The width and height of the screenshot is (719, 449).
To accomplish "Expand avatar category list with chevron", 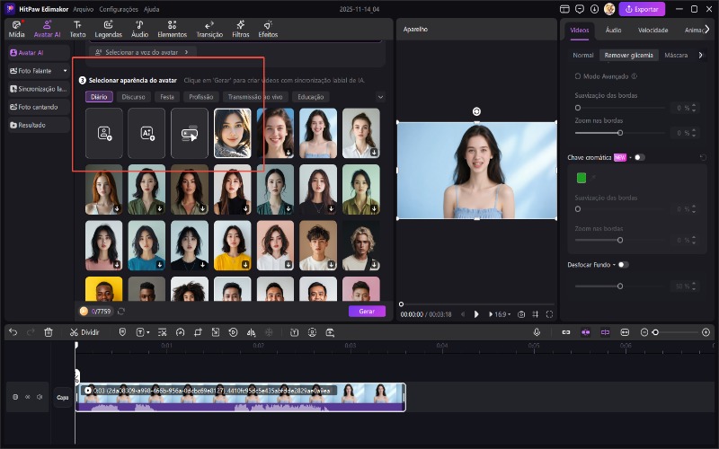I will (380, 97).
